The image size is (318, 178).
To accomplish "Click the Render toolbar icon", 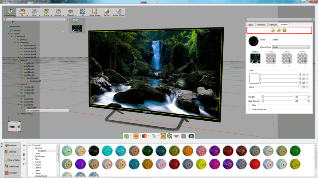I will (x=107, y=12).
